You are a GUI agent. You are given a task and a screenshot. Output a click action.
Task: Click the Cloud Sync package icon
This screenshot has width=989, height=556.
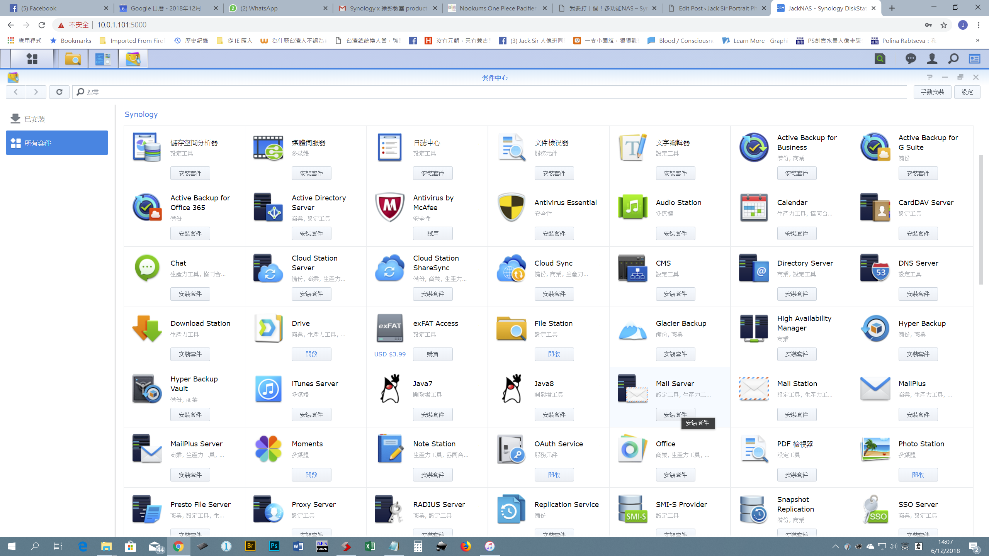[x=511, y=268]
